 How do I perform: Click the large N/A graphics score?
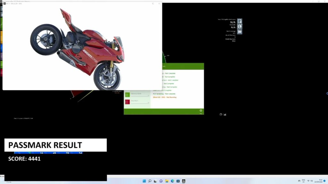(x=233, y=22)
